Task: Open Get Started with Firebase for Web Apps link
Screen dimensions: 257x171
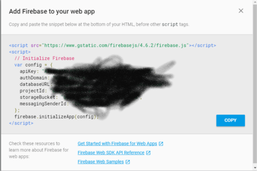Action: click(x=118, y=144)
